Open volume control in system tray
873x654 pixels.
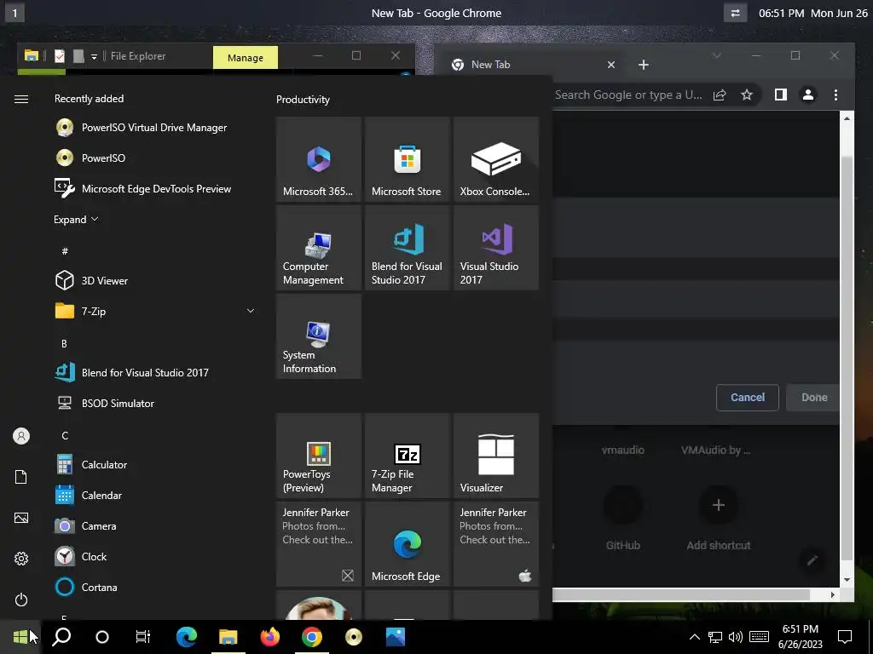(x=736, y=637)
